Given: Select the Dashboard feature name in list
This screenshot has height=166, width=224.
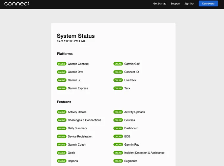Looking at the screenshot, I should [x=131, y=128].
